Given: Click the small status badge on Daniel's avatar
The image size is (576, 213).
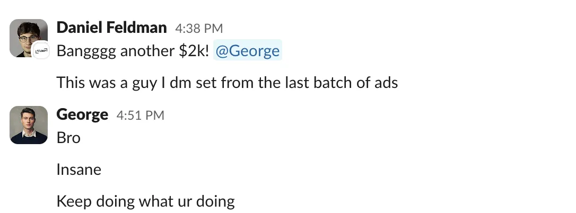Looking at the screenshot, I should [x=41, y=50].
